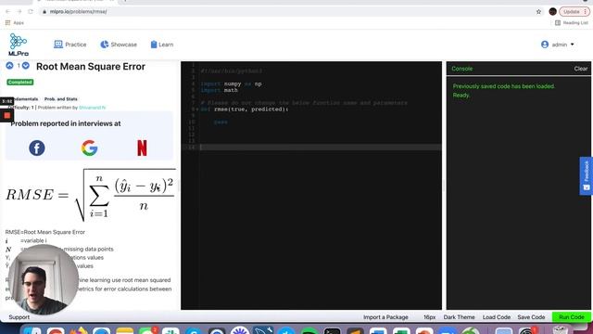This screenshot has width=593, height=334.
Task: Click the 'import math' code line
Action: 219,90
